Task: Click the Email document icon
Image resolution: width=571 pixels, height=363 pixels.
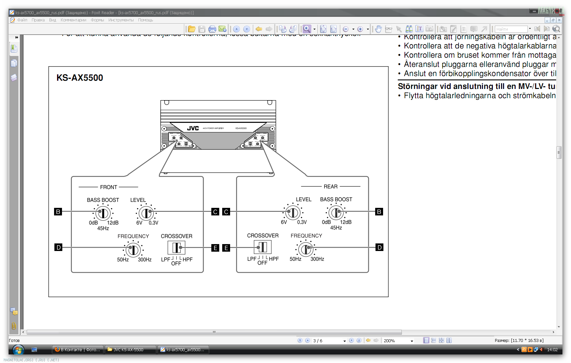Action: pyautogui.click(x=223, y=29)
